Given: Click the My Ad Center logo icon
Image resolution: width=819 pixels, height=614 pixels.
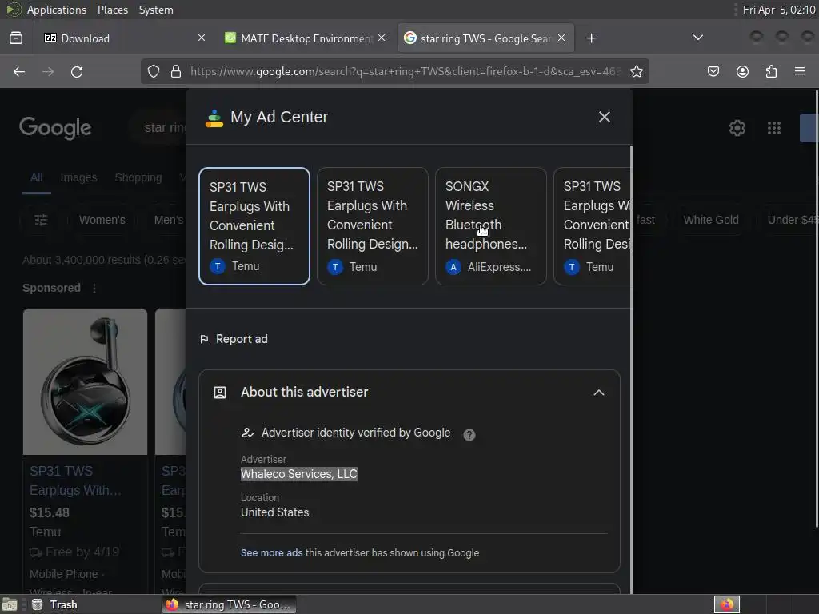Looking at the screenshot, I should 214,118.
